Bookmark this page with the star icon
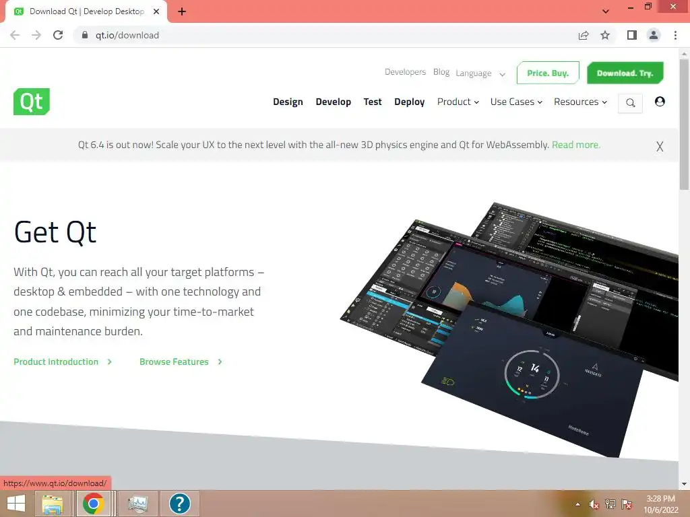 [x=605, y=35]
